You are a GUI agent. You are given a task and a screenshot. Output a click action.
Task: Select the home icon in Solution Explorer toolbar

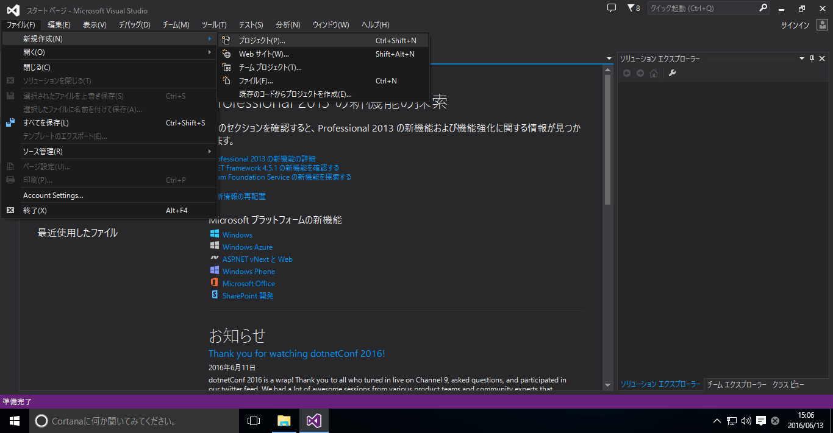point(653,73)
